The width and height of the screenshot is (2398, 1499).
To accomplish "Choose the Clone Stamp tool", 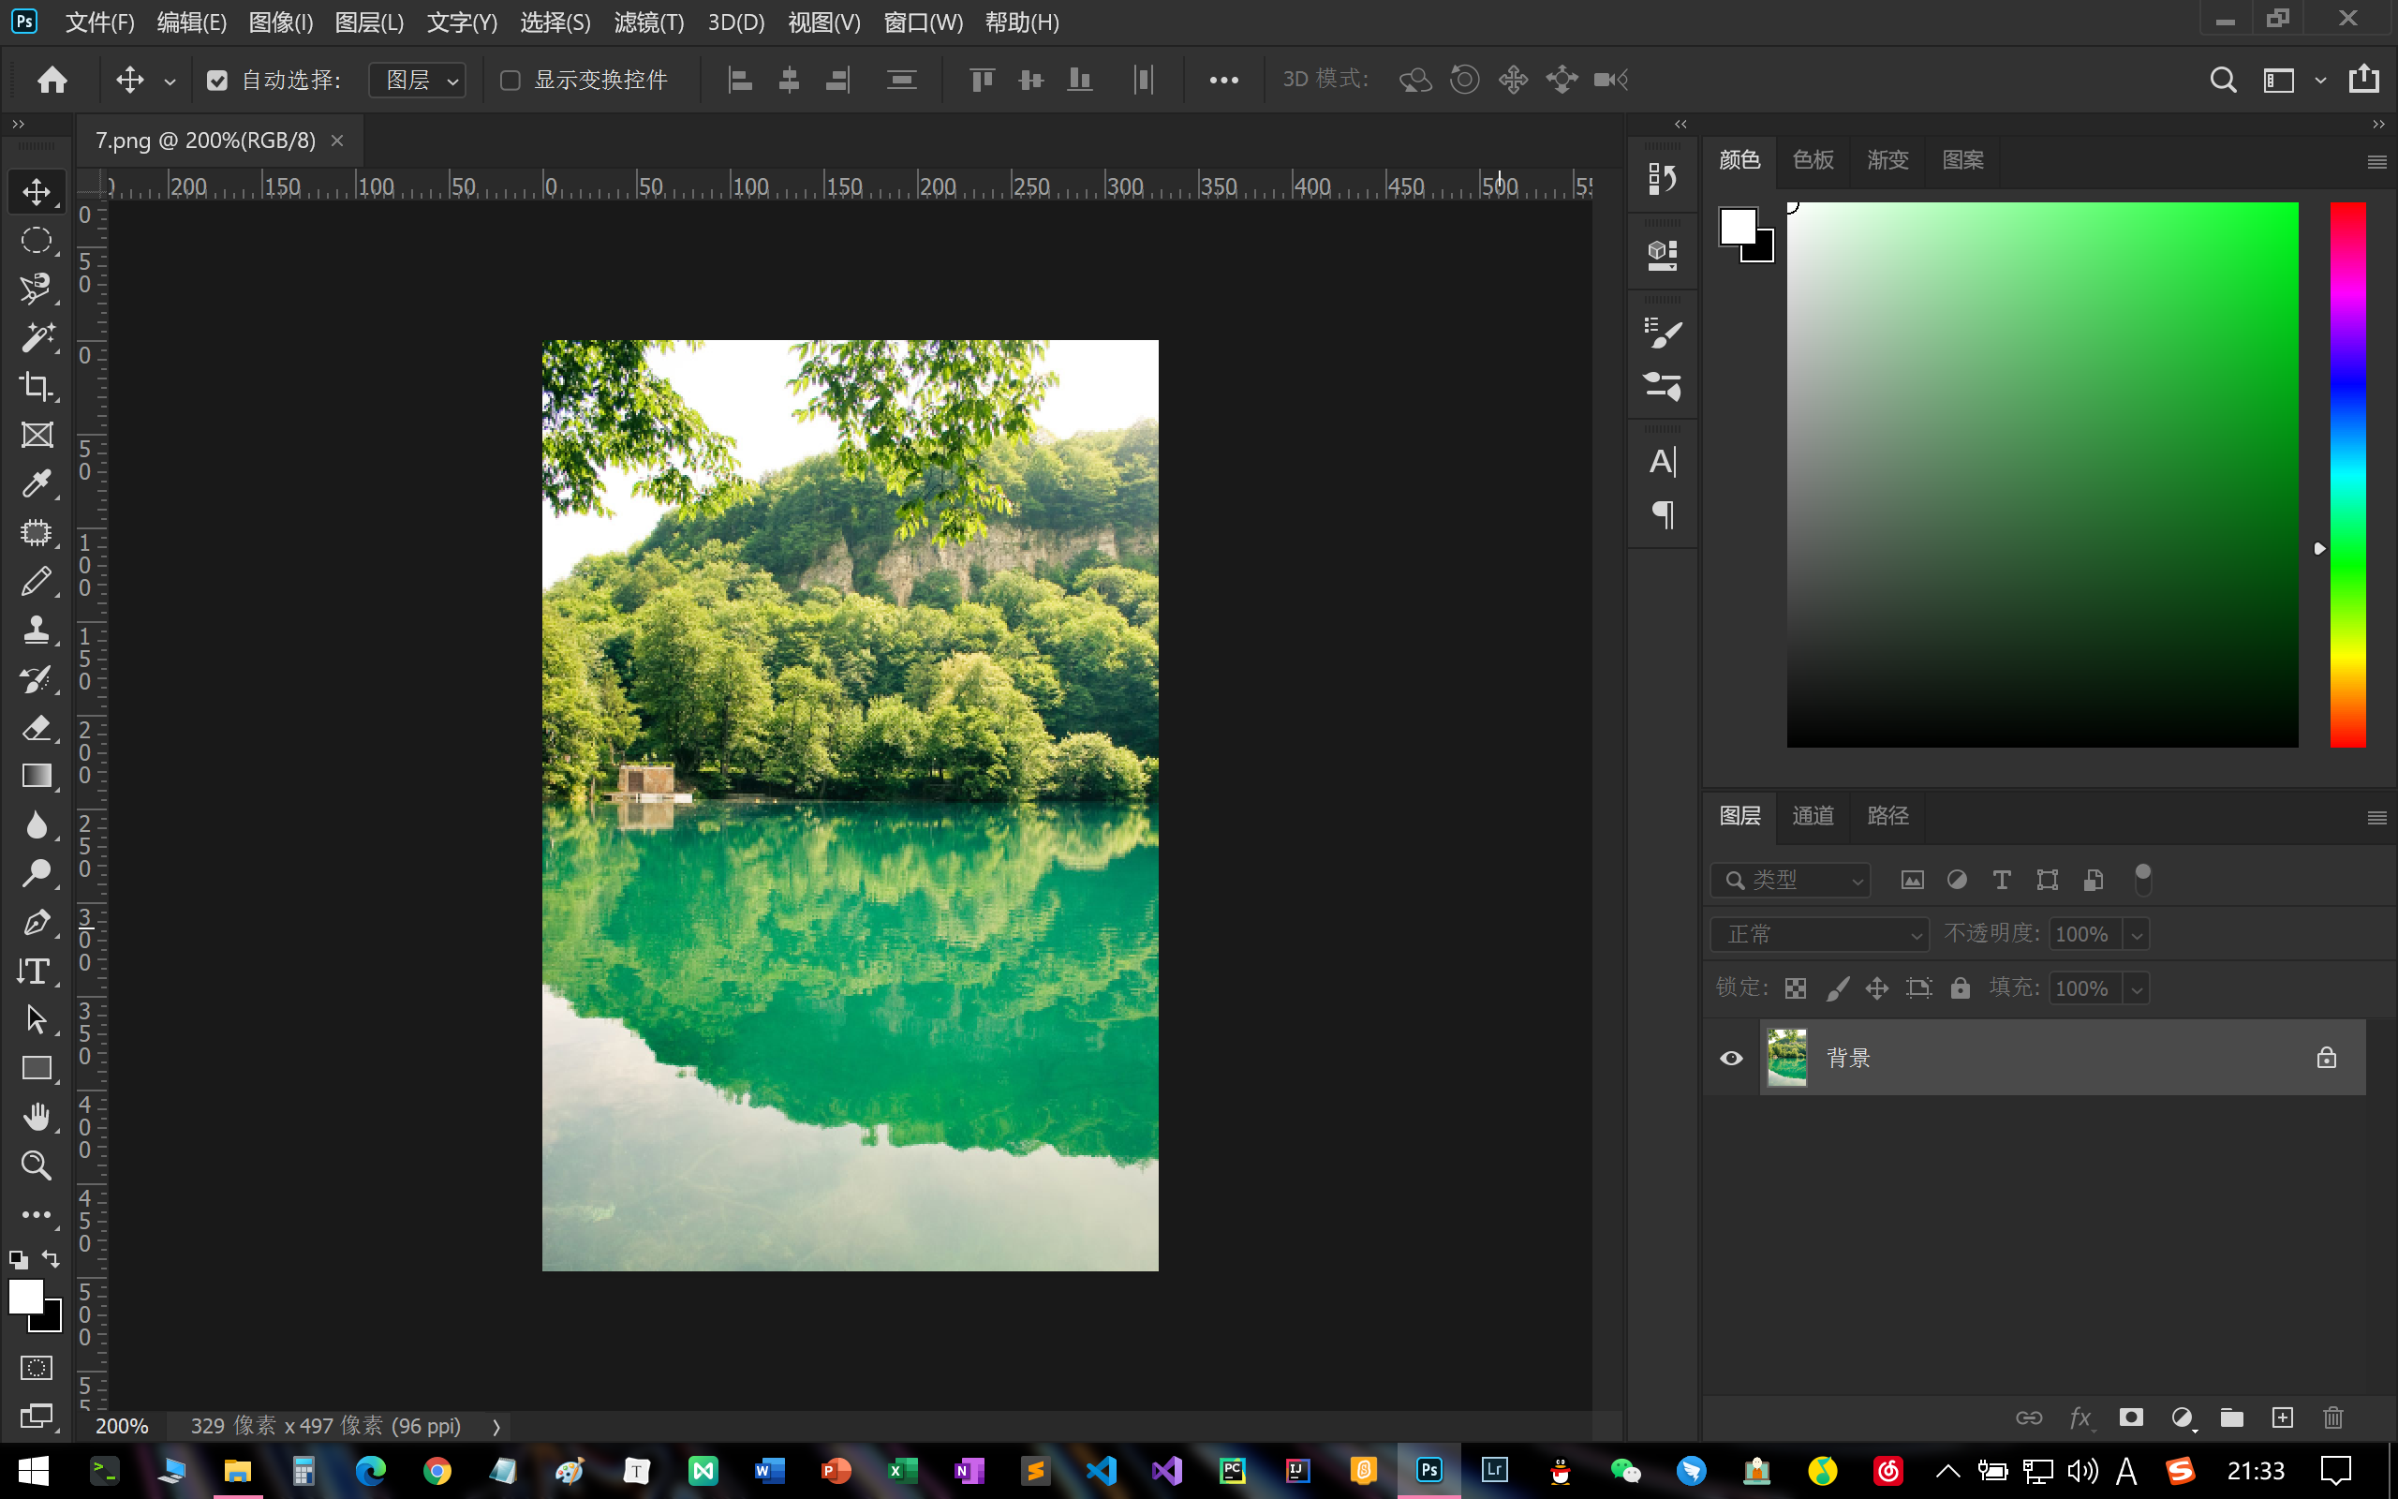I will pyautogui.click(x=37, y=630).
